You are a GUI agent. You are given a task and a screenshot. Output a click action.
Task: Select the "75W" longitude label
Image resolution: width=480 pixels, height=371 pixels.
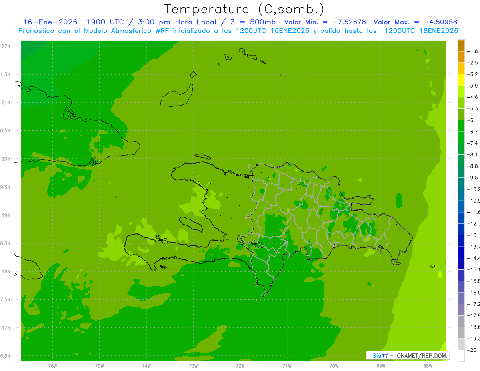pyautogui.click(x=100, y=366)
